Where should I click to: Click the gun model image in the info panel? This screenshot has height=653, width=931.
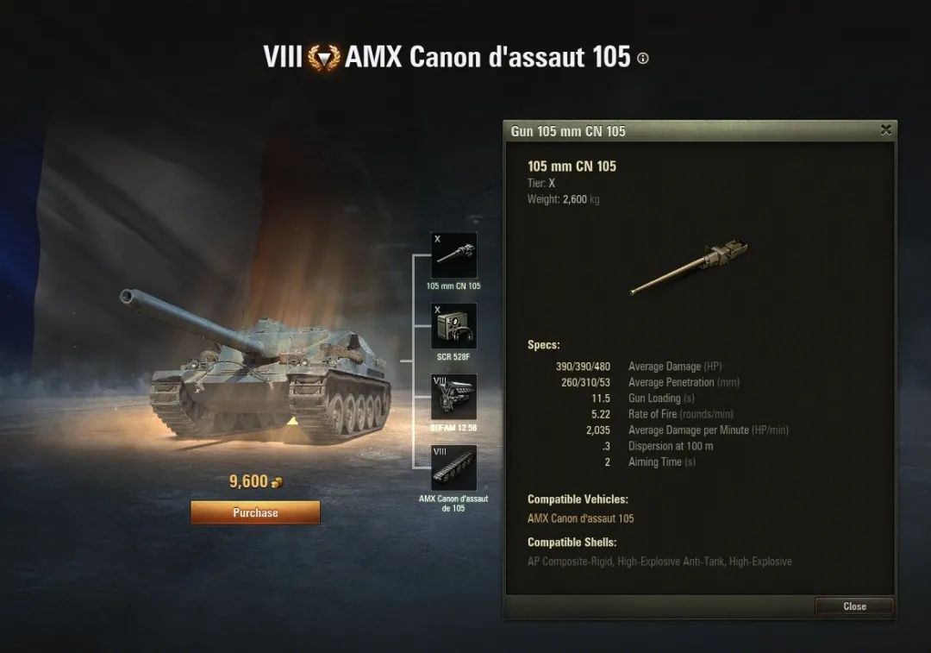pos(689,267)
